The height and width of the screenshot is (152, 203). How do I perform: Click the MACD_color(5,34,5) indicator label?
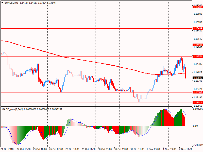tap(12, 109)
